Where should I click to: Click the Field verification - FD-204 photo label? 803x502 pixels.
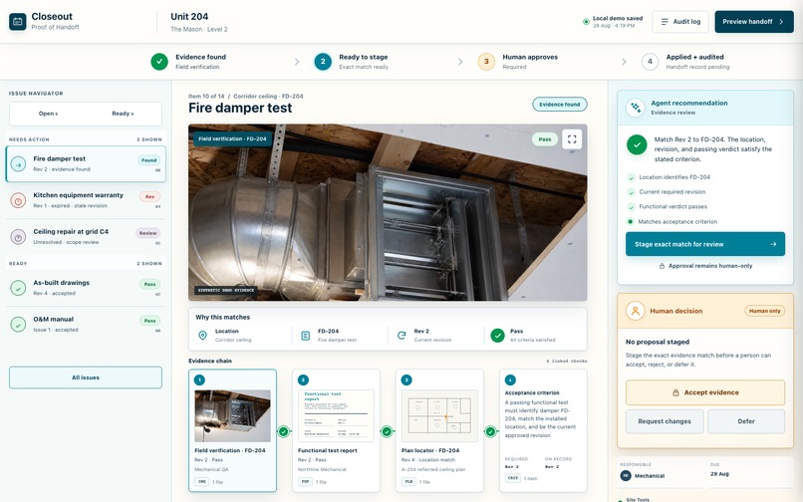tap(232, 138)
